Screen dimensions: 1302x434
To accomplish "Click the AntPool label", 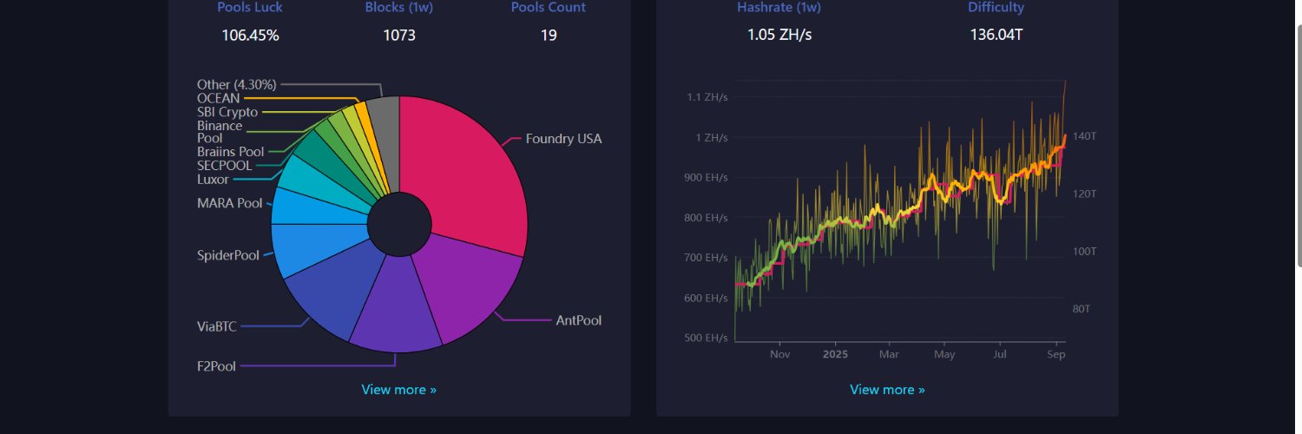I will pos(578,320).
